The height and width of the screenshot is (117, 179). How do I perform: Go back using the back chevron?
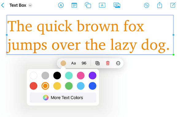click(3, 5)
